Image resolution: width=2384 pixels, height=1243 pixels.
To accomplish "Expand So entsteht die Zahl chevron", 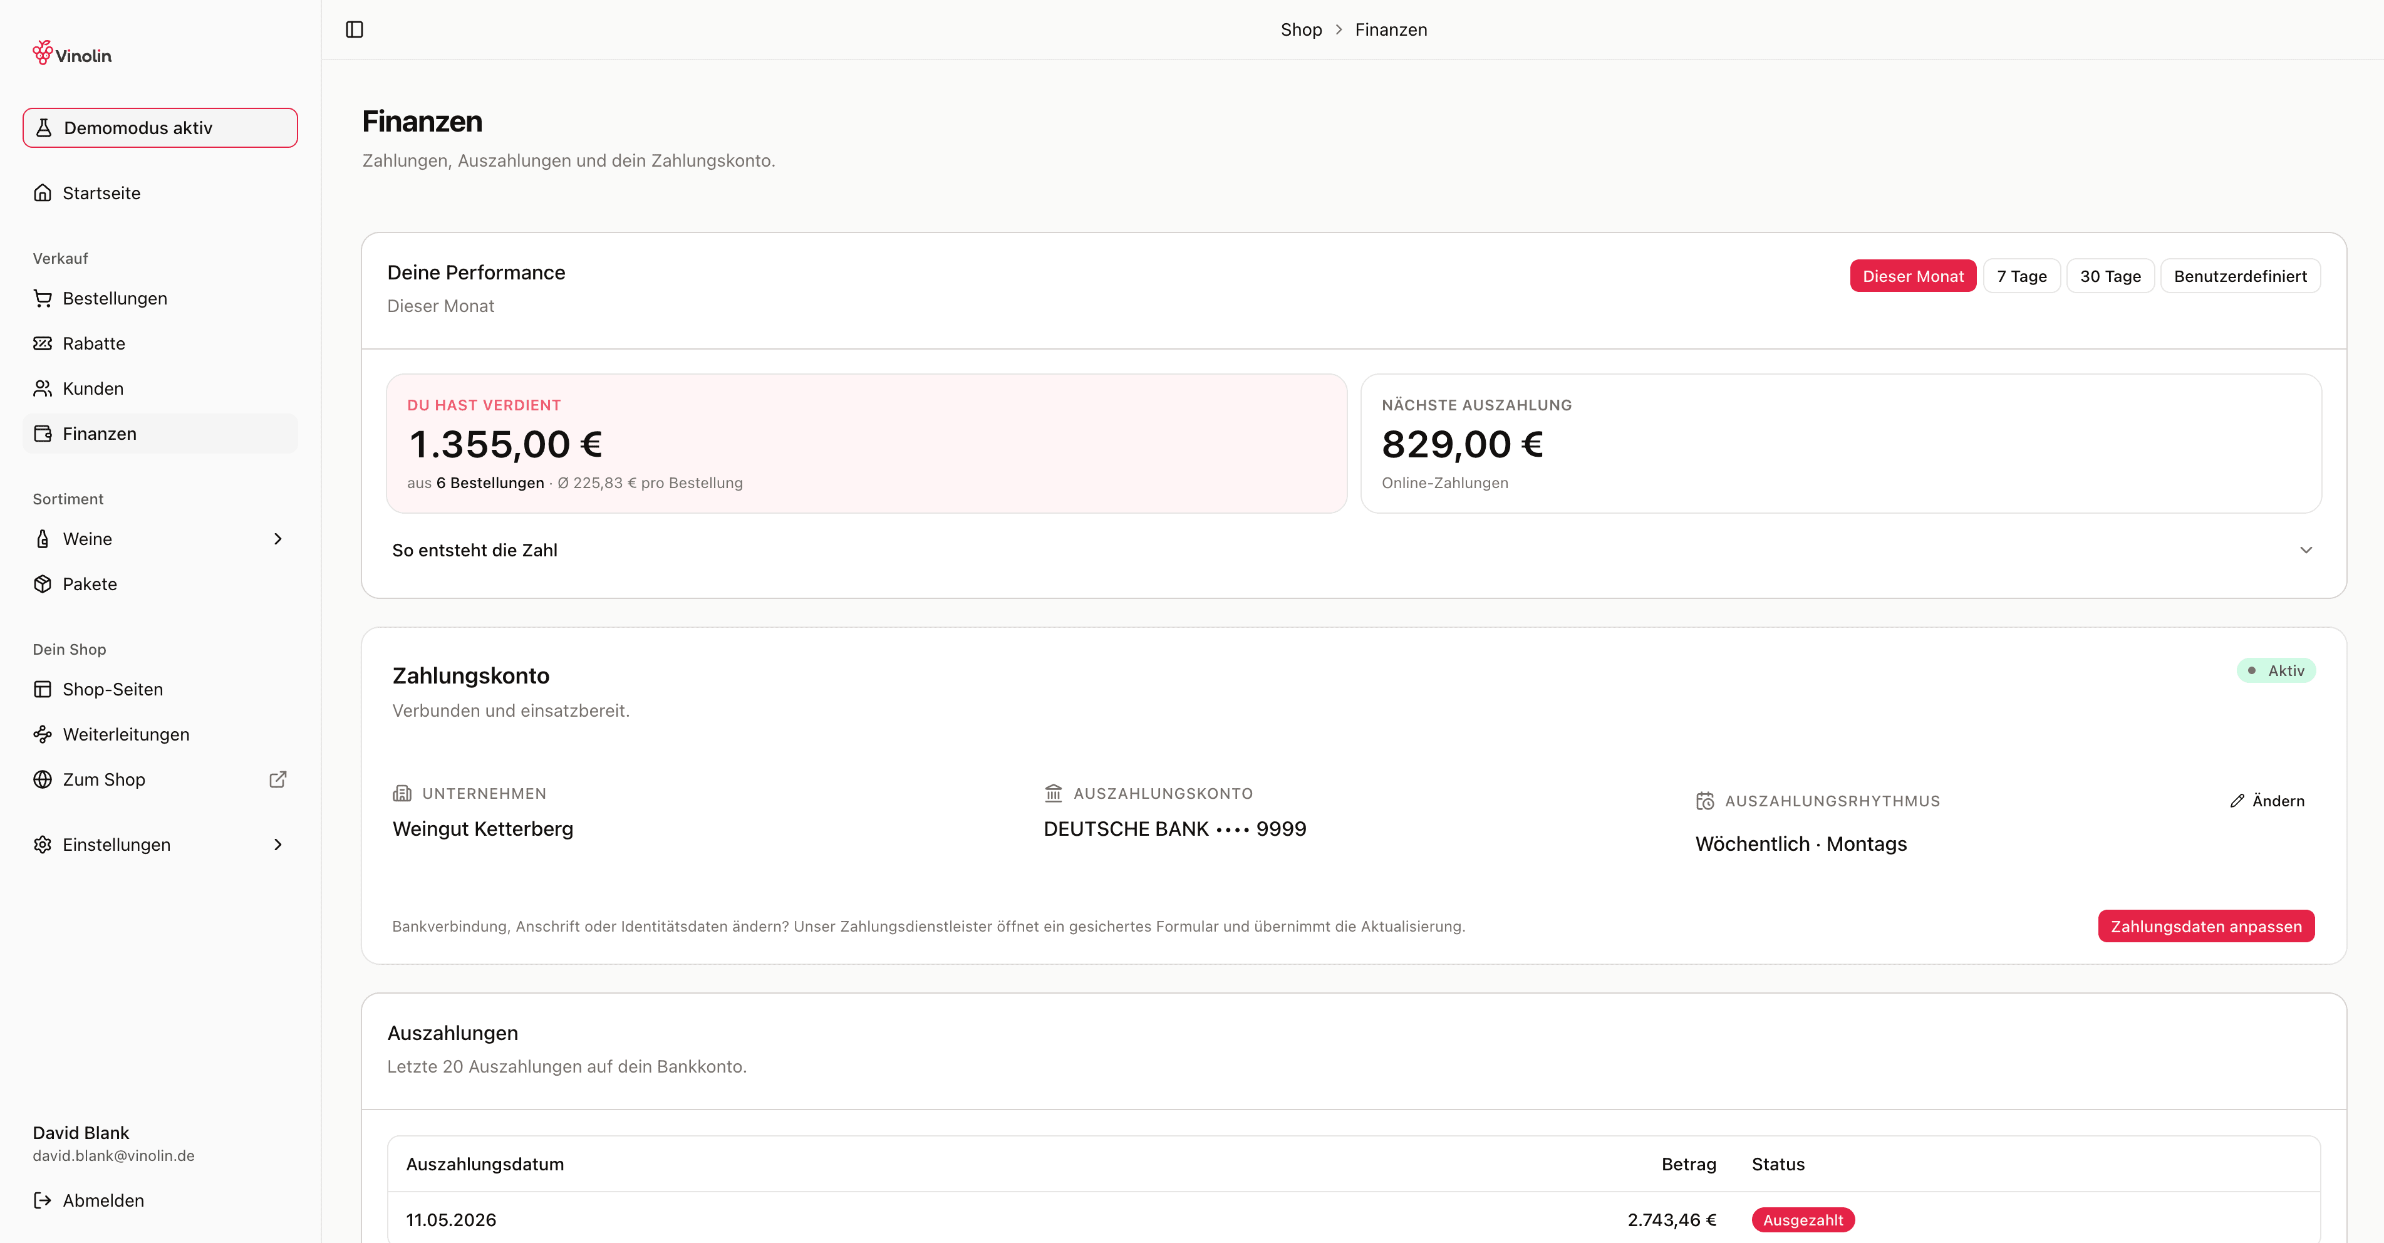I will [x=2306, y=550].
